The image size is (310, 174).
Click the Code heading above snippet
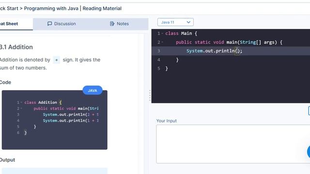click(5, 82)
